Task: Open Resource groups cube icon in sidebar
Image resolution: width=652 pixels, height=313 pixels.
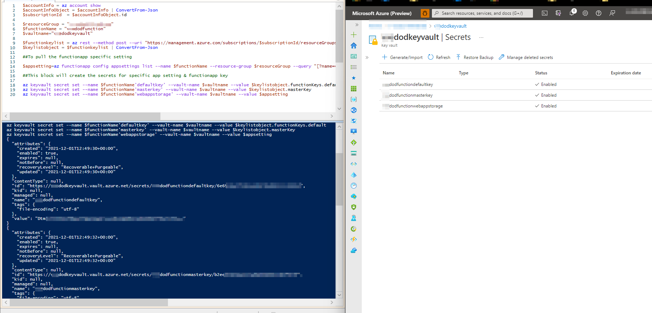Action: click(354, 100)
